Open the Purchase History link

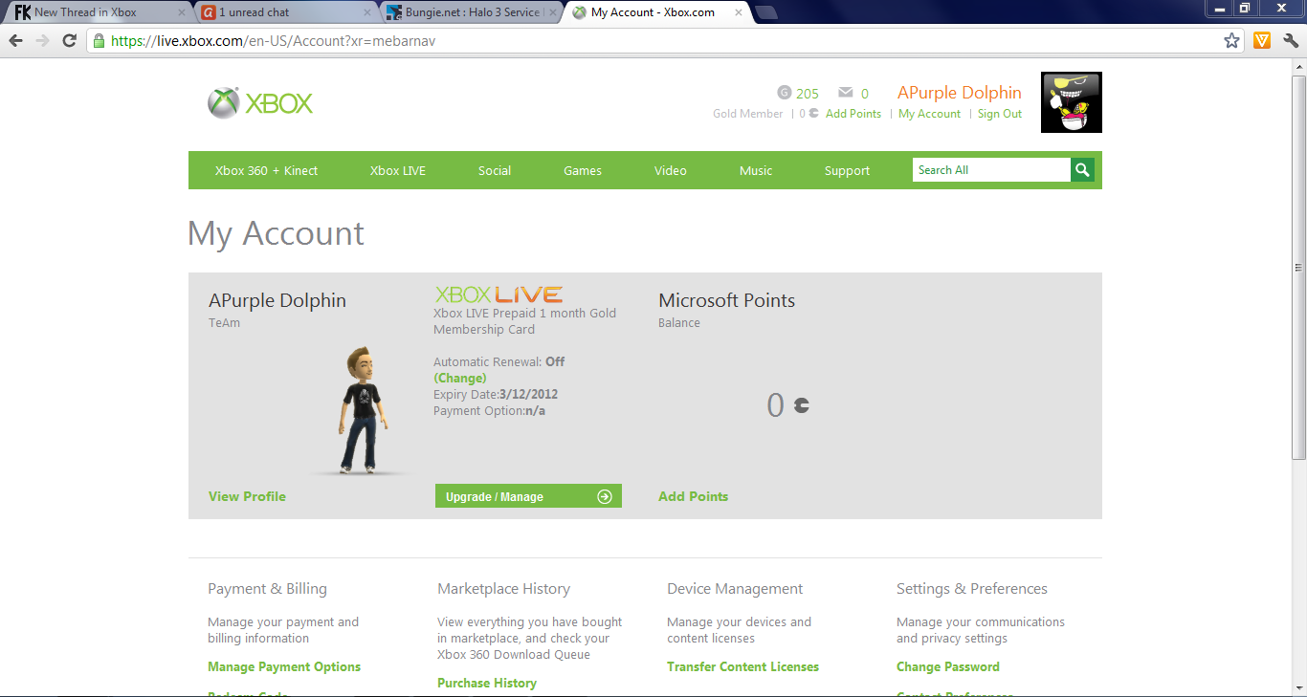coord(487,683)
